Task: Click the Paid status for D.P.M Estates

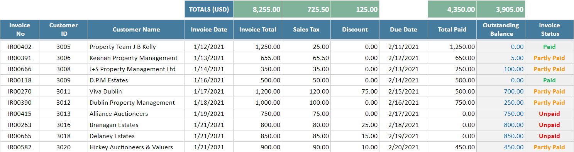Action: pyautogui.click(x=549, y=80)
